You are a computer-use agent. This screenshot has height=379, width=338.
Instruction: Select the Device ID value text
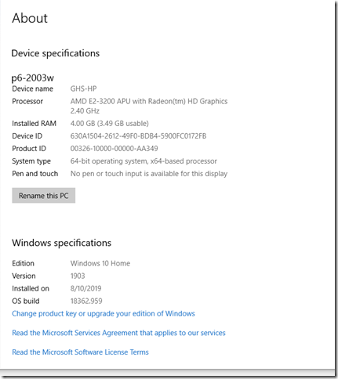pyautogui.click(x=138, y=136)
